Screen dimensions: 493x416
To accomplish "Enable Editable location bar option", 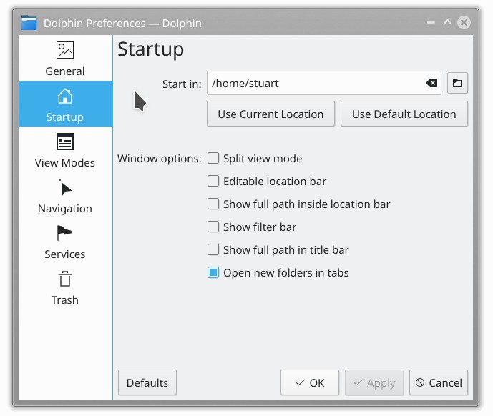I will pos(213,182).
